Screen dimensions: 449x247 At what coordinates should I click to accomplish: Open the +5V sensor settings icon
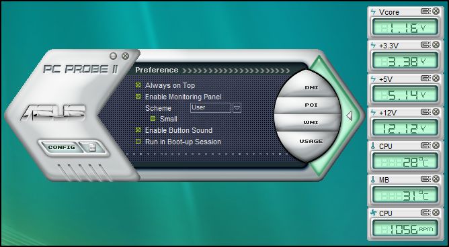pos(425,78)
